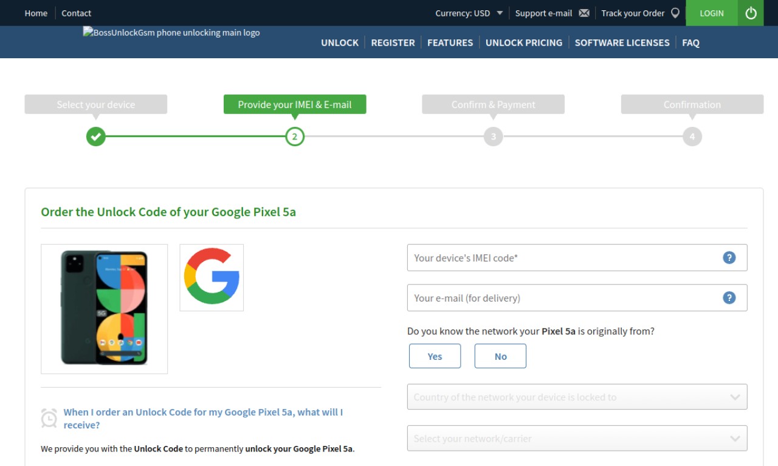Open the UNLOCK PRICING menu item

pyautogui.click(x=524, y=42)
